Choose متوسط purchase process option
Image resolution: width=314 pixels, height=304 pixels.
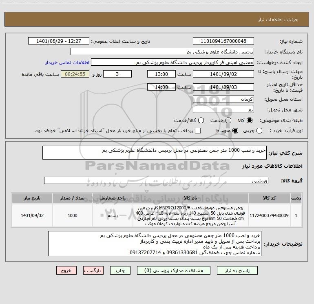[235, 131]
